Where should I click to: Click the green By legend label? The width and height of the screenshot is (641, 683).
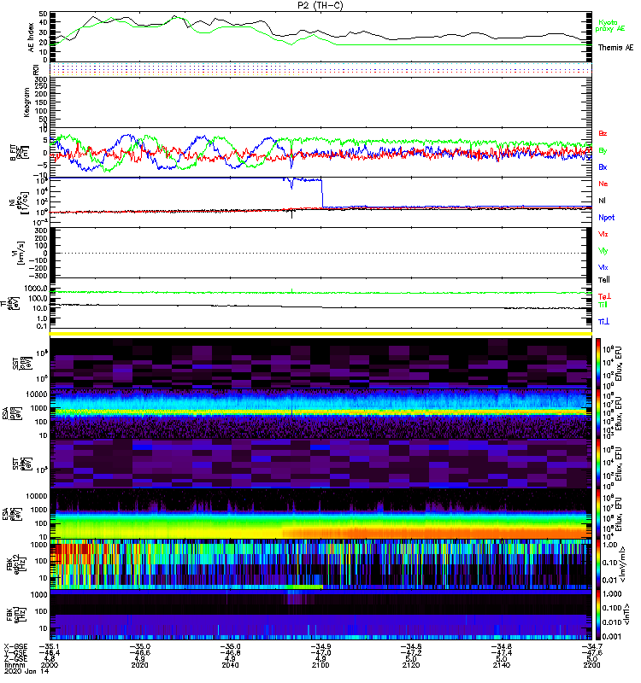(x=603, y=151)
